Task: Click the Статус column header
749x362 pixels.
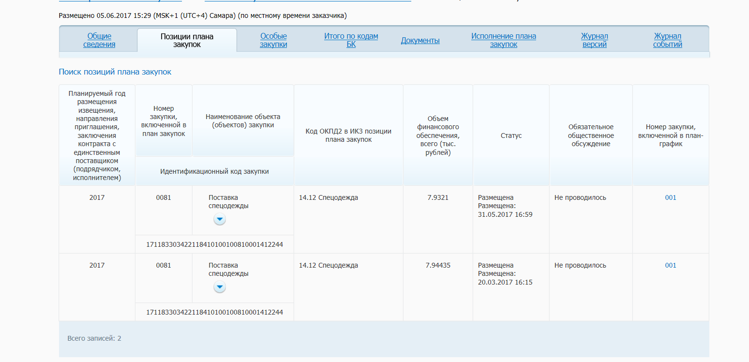Action: coord(511,136)
